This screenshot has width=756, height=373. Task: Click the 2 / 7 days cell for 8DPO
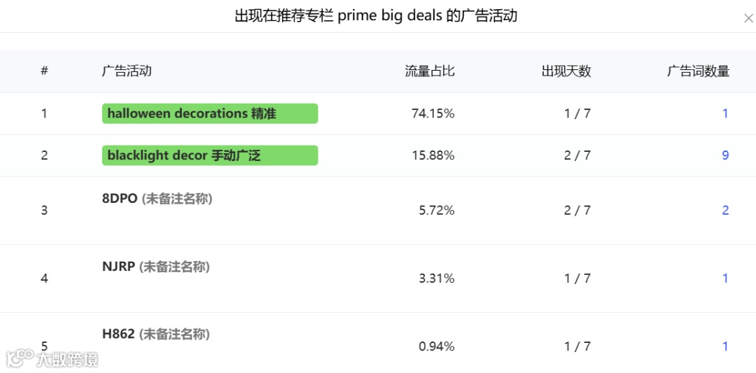577,210
